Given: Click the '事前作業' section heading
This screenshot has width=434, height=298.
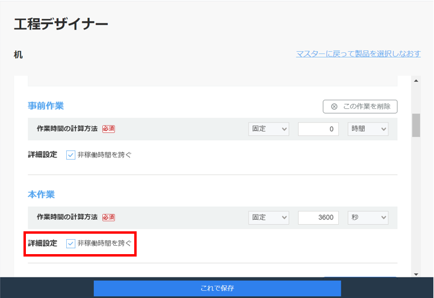Looking at the screenshot, I should click(x=46, y=106).
